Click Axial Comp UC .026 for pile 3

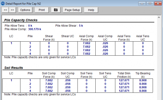[x=105, y=50]
